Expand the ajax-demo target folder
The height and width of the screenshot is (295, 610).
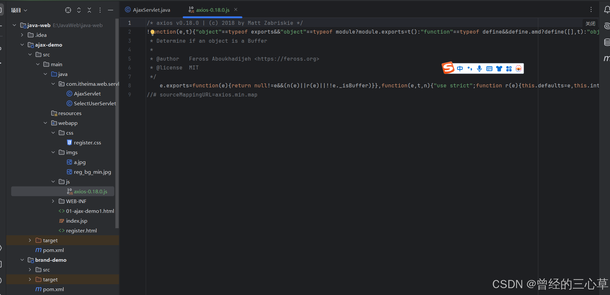coord(30,240)
